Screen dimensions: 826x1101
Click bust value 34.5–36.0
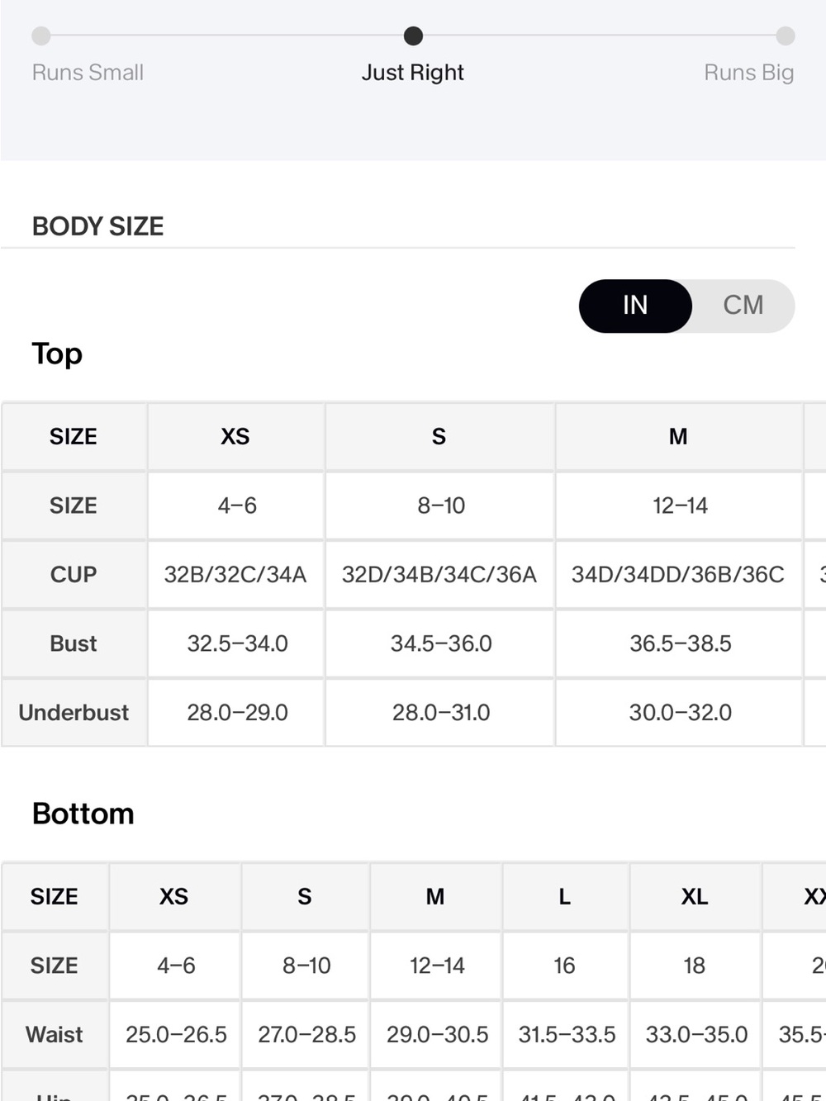click(441, 643)
